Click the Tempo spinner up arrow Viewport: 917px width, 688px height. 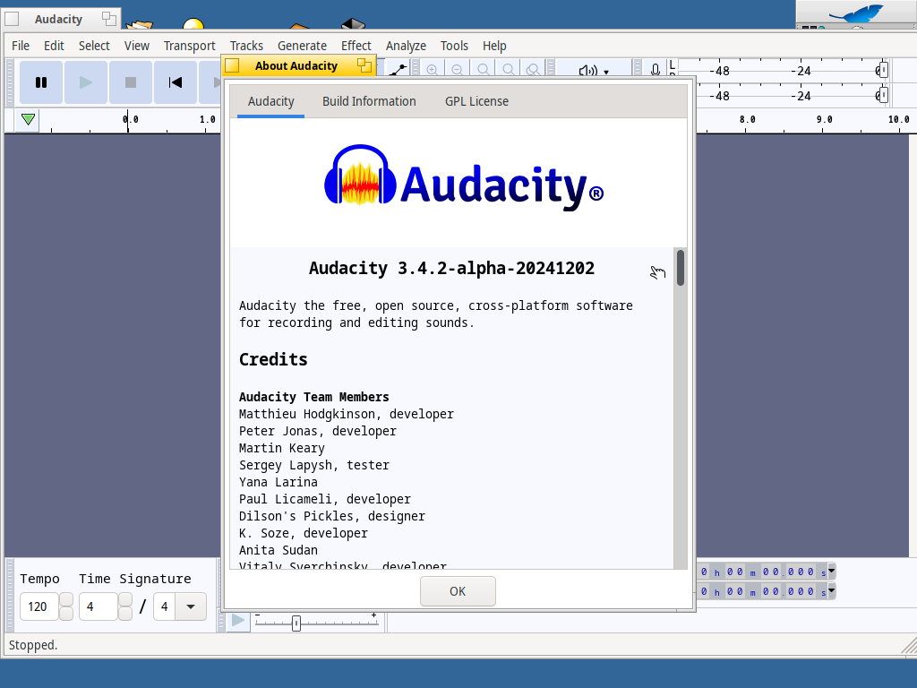(x=66, y=599)
